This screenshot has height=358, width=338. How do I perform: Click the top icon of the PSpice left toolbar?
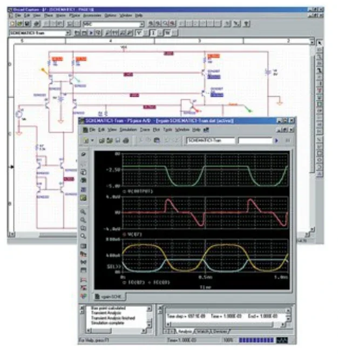(x=83, y=154)
